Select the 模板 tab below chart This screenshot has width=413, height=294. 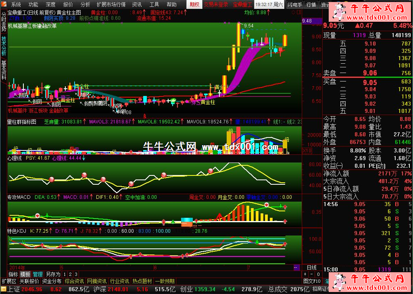[25, 274]
